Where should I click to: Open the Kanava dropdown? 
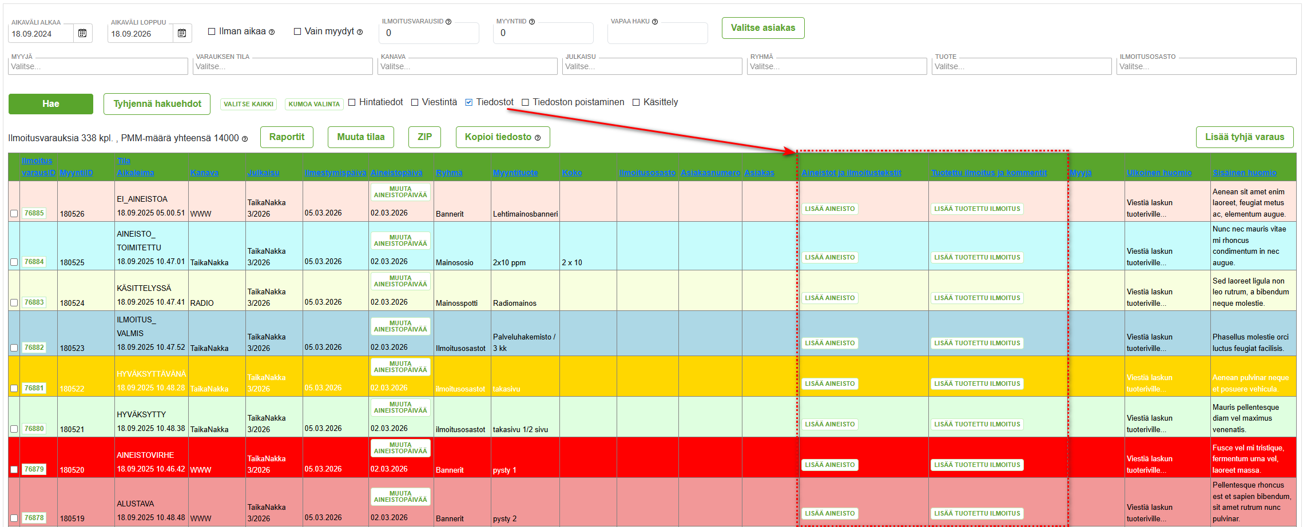click(x=467, y=66)
